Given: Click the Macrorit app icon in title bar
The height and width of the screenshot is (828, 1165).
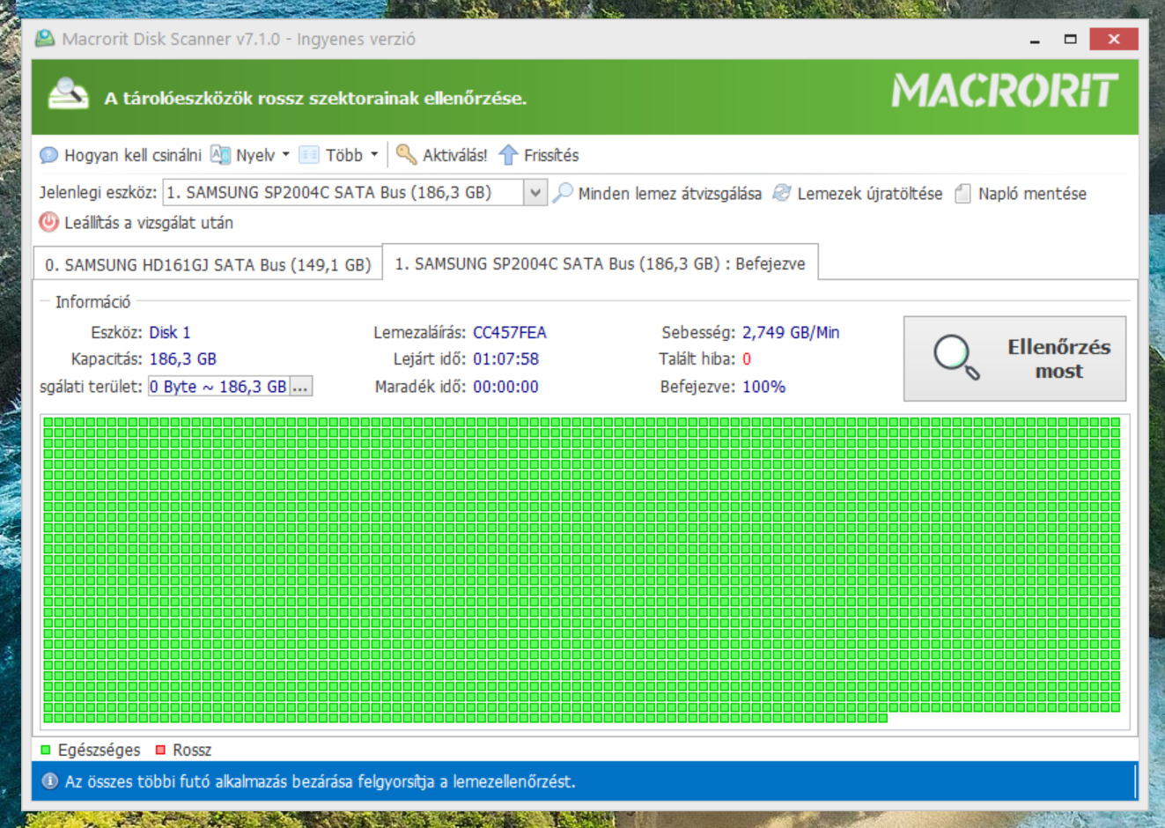Looking at the screenshot, I should pyautogui.click(x=45, y=39).
